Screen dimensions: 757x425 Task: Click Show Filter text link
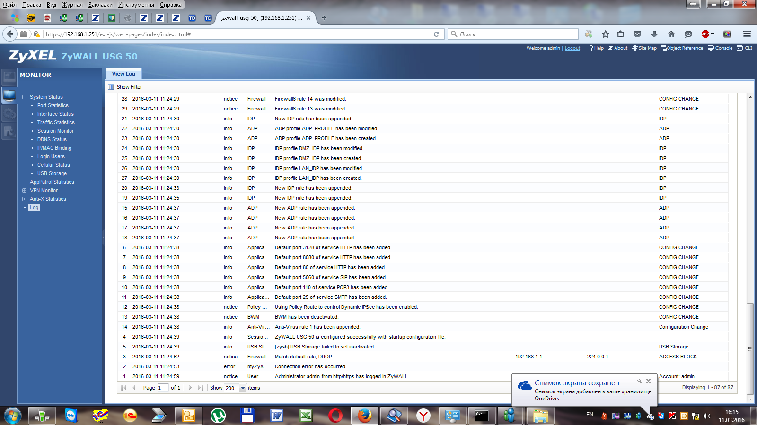tap(129, 87)
